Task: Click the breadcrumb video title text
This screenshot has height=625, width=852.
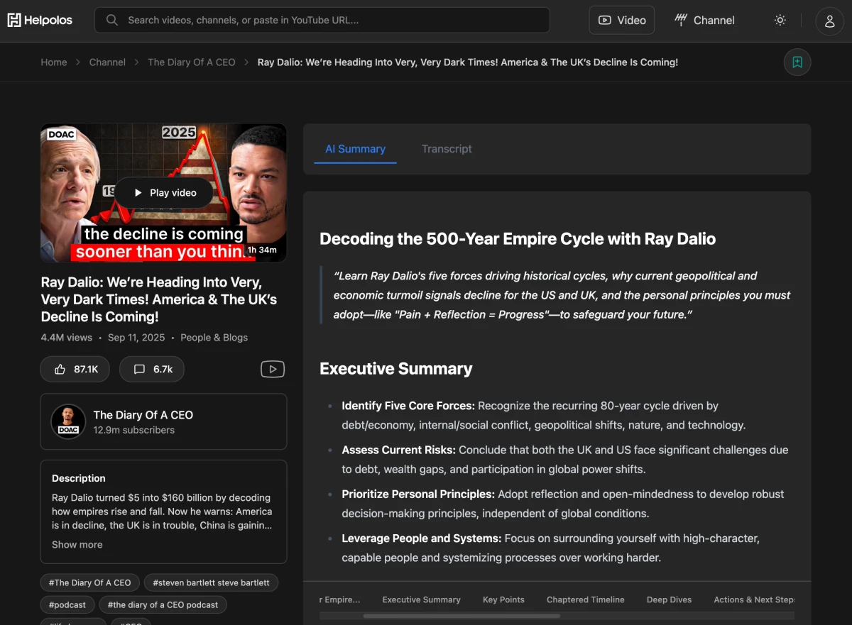Action: [x=468, y=62]
